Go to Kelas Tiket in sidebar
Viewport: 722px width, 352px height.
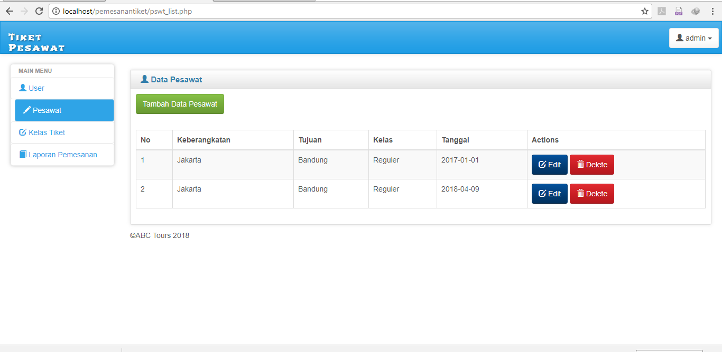(x=47, y=132)
